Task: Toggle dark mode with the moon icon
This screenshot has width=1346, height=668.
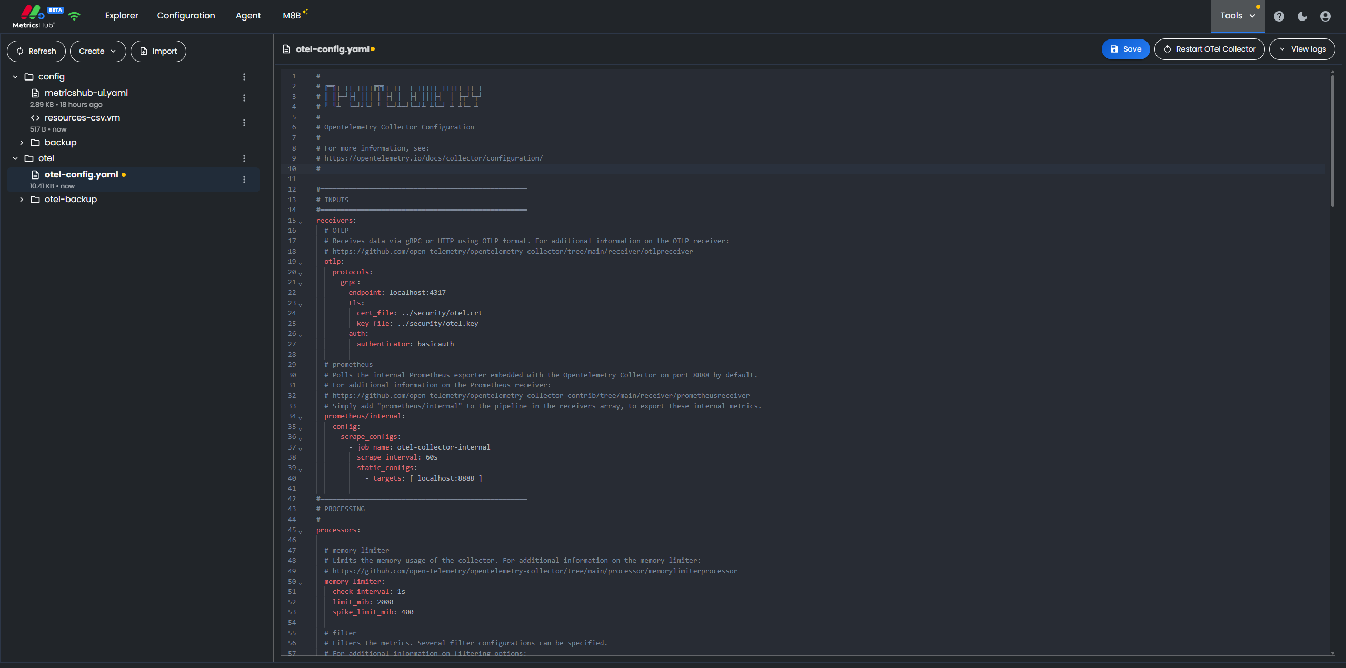Action: tap(1302, 16)
